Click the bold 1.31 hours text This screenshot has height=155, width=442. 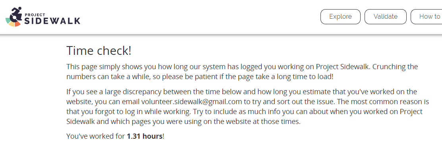(144, 136)
